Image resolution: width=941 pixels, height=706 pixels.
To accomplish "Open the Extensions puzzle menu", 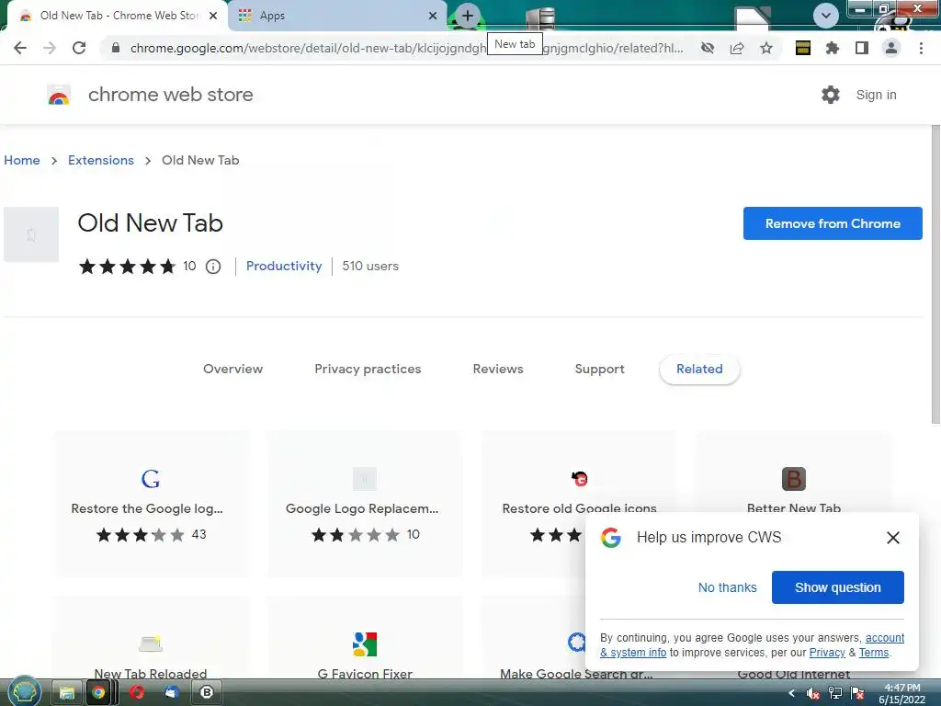I will click(x=833, y=48).
